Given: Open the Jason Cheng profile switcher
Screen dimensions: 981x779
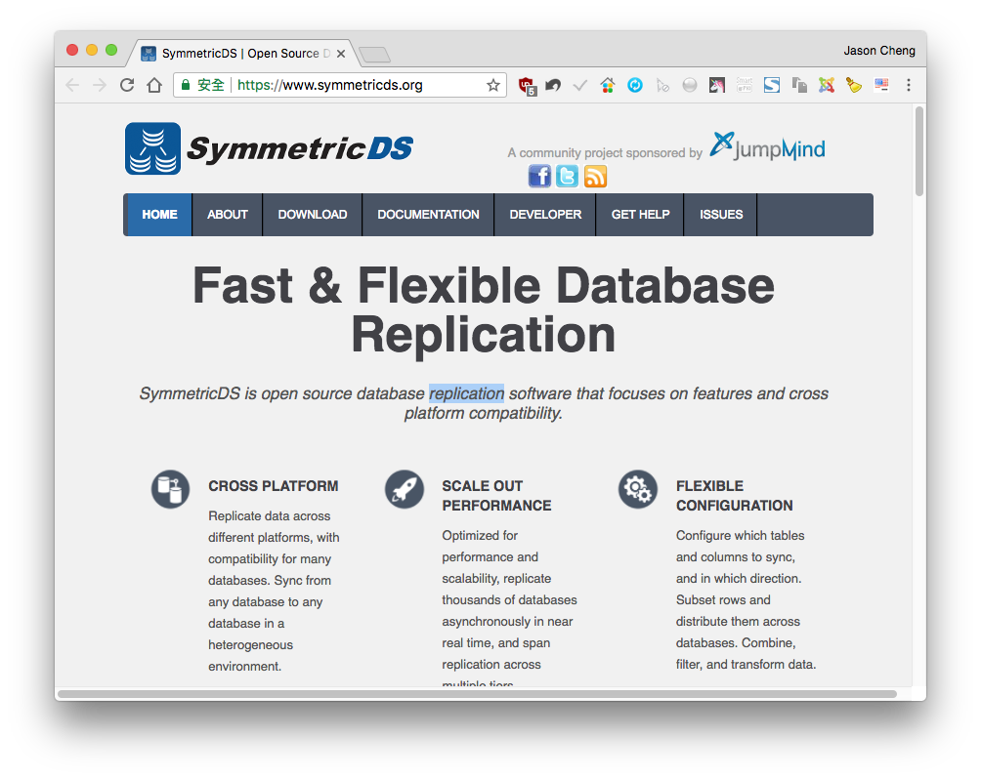Looking at the screenshot, I should [879, 51].
